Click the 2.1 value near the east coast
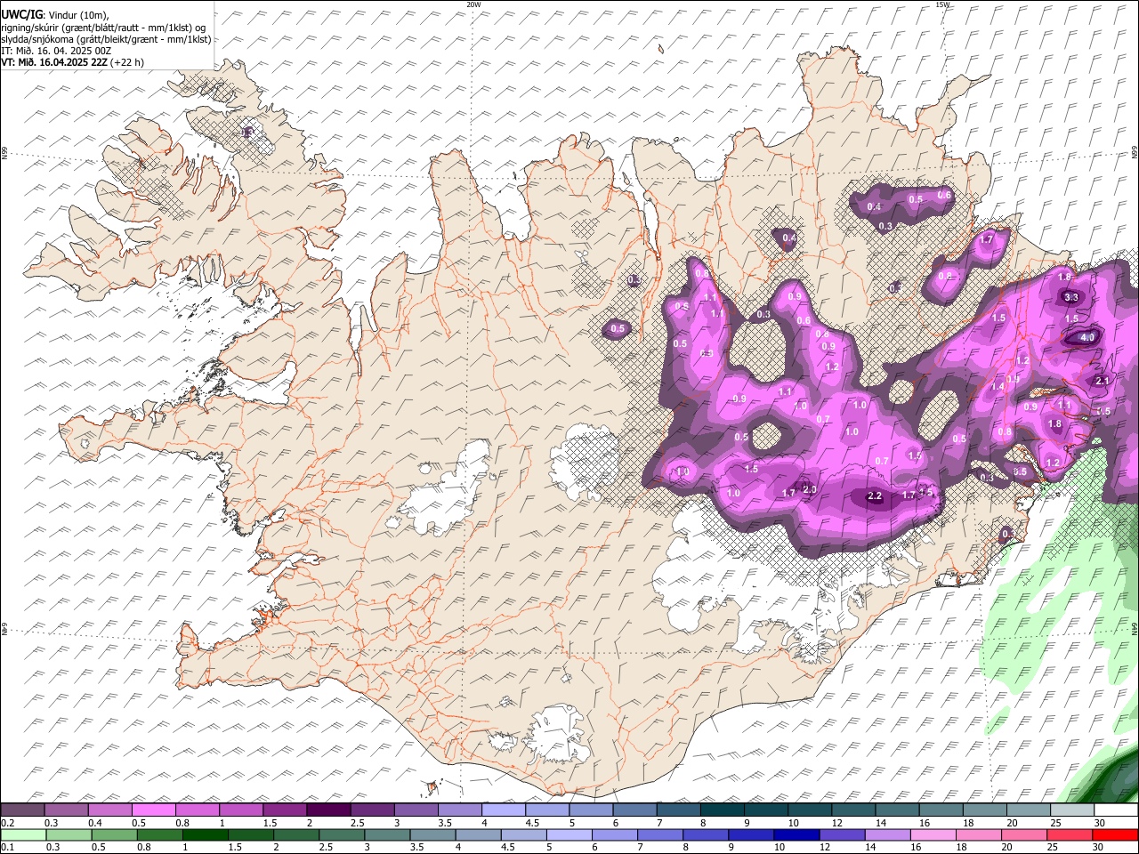 (x=1103, y=380)
